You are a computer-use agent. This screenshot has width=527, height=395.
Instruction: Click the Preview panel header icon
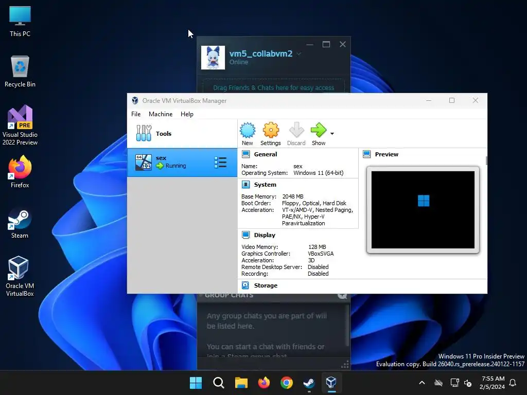pyautogui.click(x=366, y=154)
